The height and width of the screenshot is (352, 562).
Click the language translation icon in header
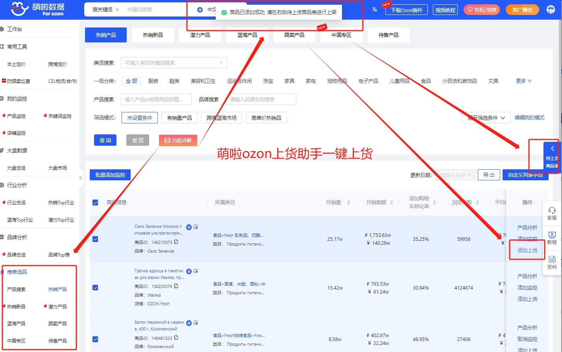[375, 9]
